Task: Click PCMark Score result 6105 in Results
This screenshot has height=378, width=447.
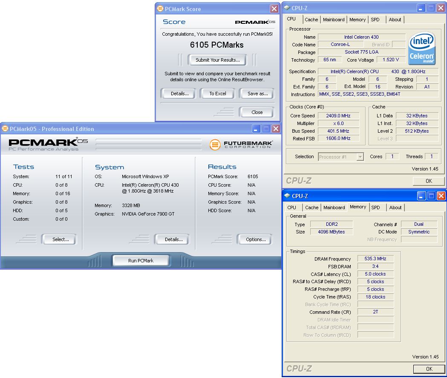Action: coord(253,176)
